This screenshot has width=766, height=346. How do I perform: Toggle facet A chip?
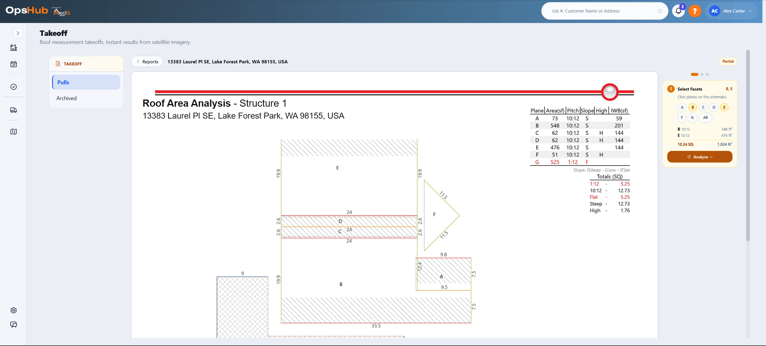pyautogui.click(x=682, y=107)
